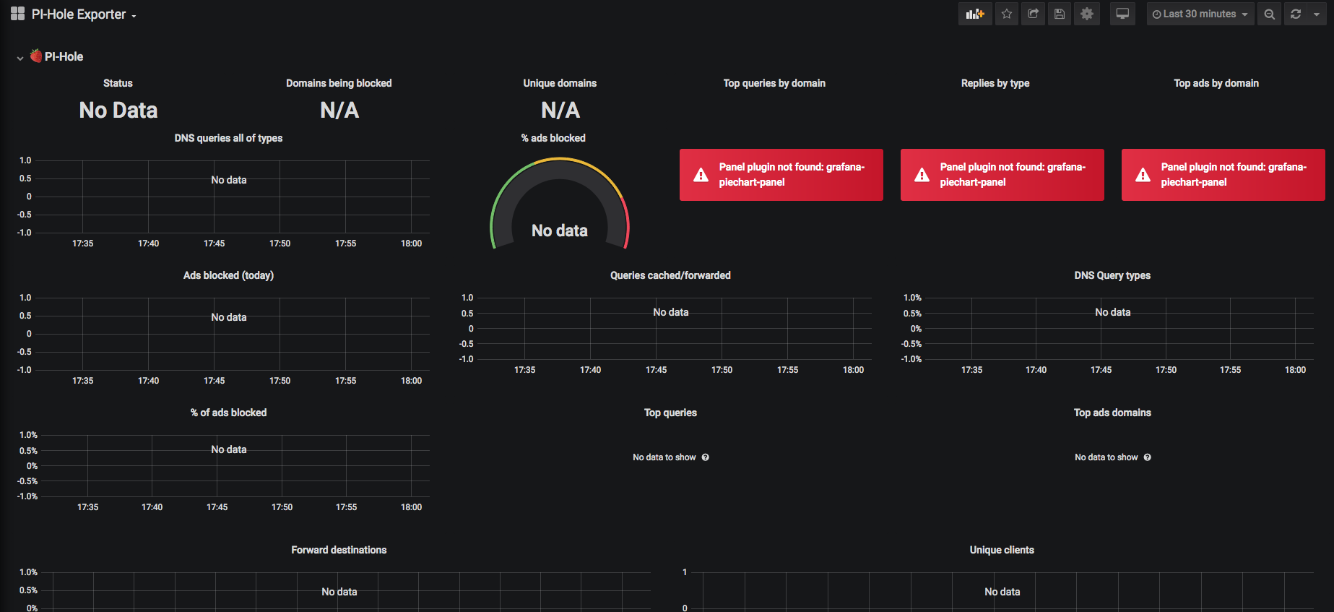This screenshot has width=1334, height=612.
Task: Star this dashboard as favorite
Action: coord(1007,14)
